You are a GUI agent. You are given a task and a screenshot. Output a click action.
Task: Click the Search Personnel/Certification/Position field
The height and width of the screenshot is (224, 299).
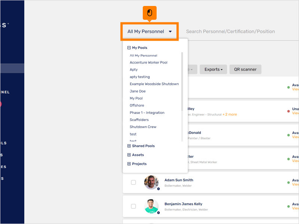230,31
